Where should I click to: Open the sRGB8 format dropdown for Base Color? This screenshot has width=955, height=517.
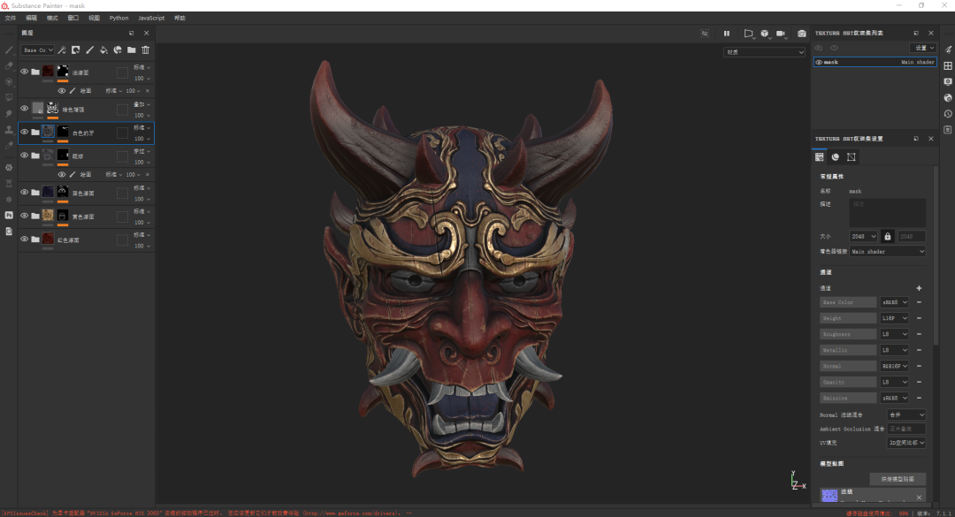(x=895, y=302)
